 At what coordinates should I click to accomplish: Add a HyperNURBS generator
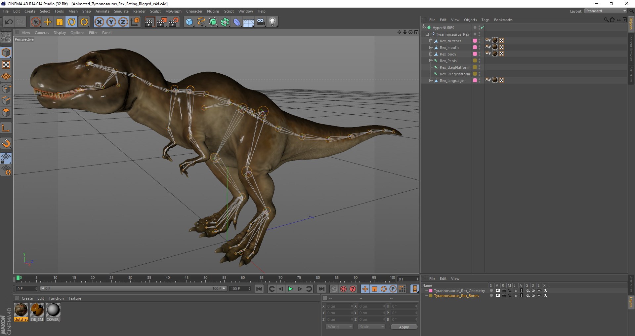[x=213, y=22]
